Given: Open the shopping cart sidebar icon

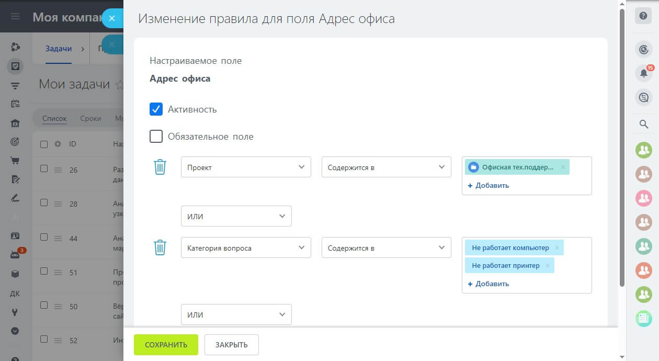Looking at the screenshot, I should click(15, 161).
